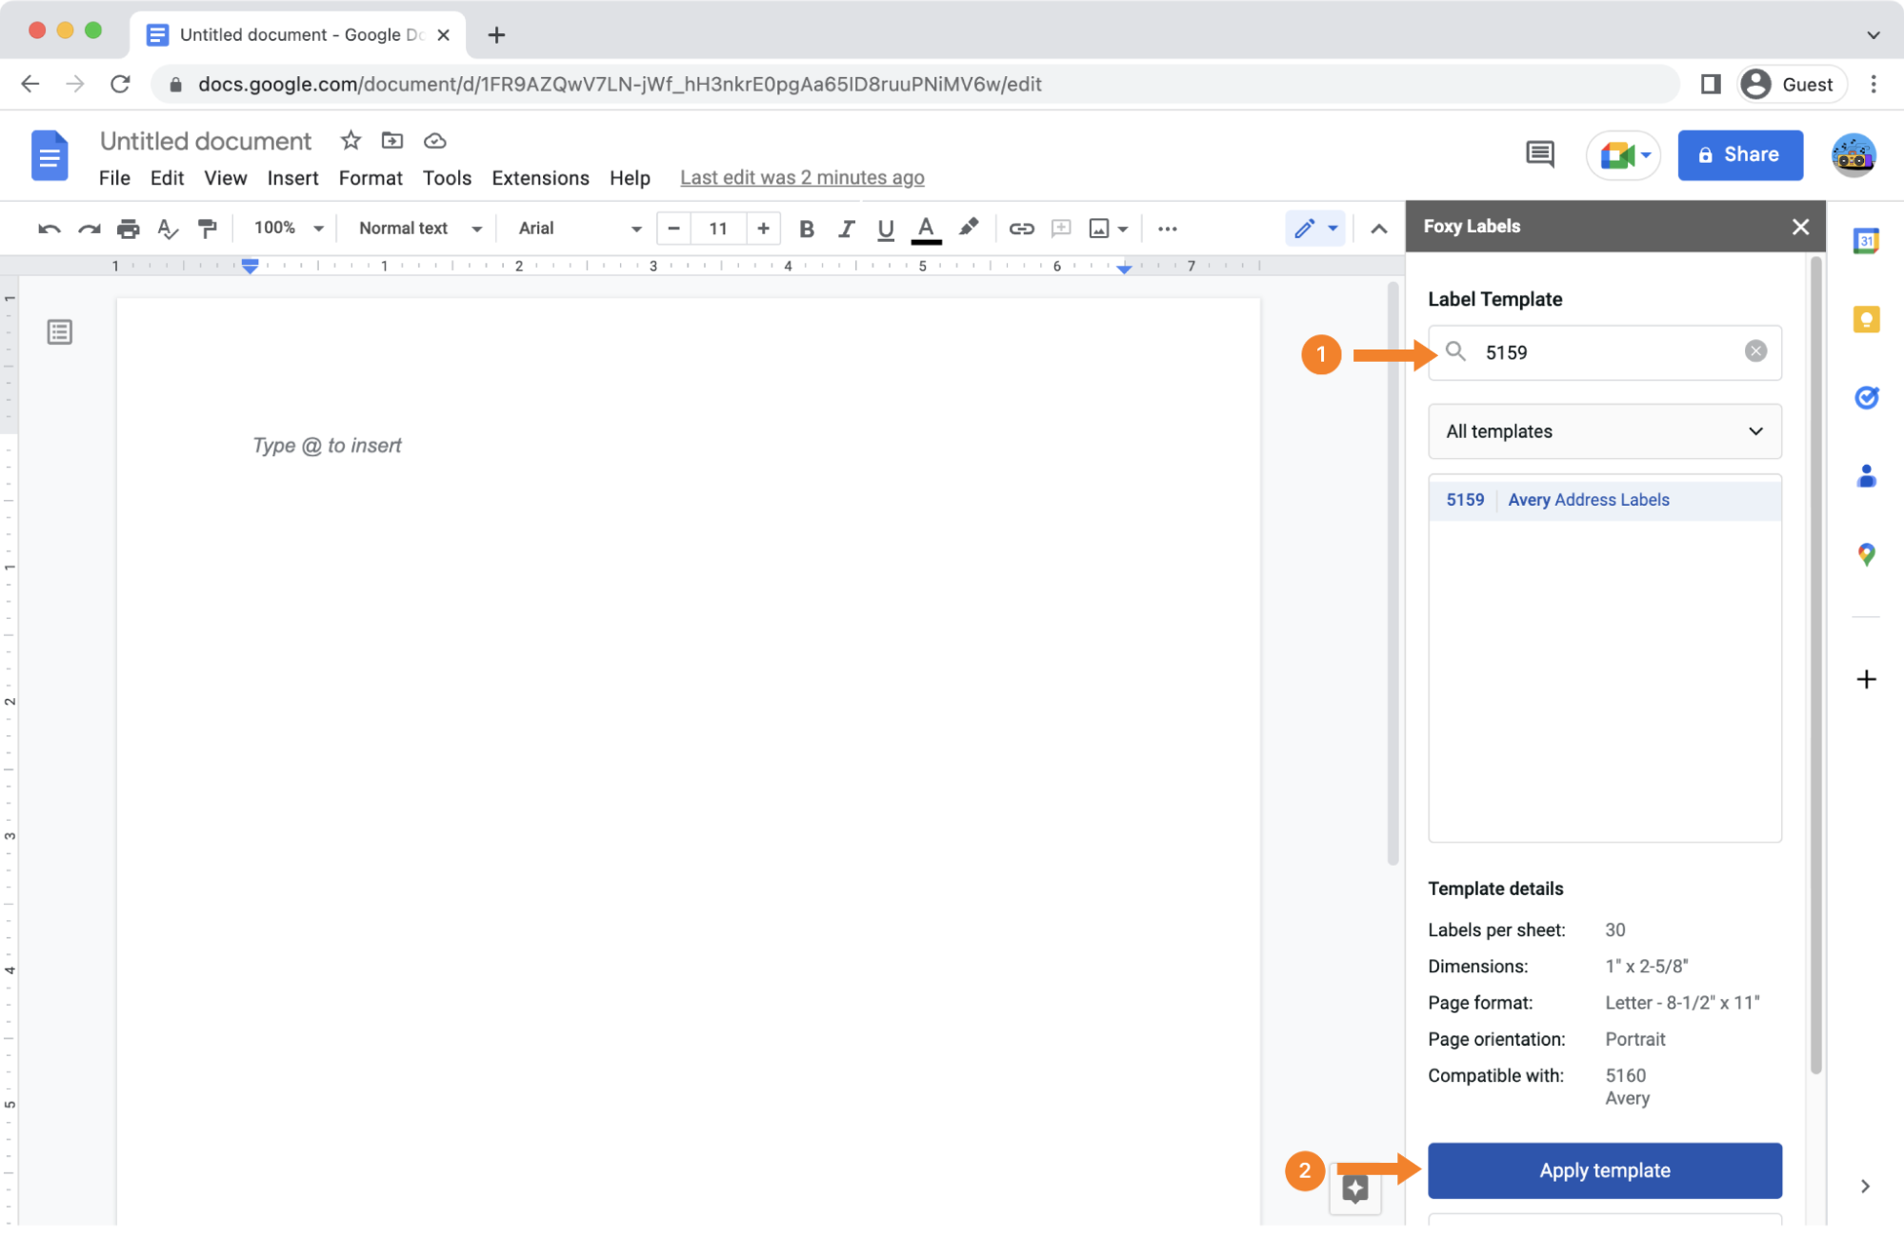
Task: Click the Apply template button
Action: tap(1604, 1170)
